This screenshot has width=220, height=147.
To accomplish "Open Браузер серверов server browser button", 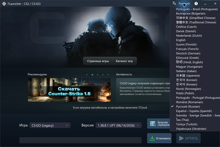I will click(158, 123).
